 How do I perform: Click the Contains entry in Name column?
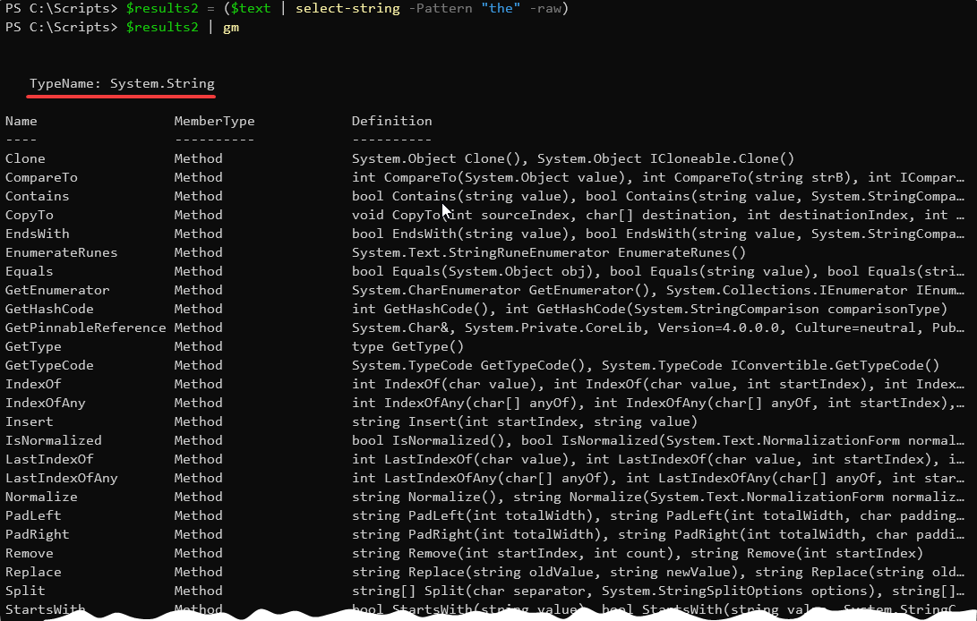[37, 196]
